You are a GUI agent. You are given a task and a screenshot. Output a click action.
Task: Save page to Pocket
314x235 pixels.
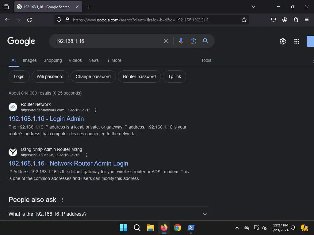coord(274,20)
